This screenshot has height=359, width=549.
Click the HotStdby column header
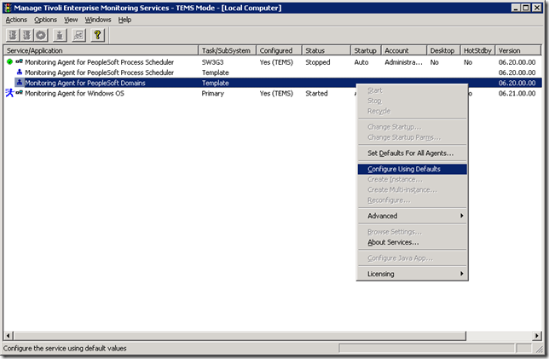click(477, 50)
